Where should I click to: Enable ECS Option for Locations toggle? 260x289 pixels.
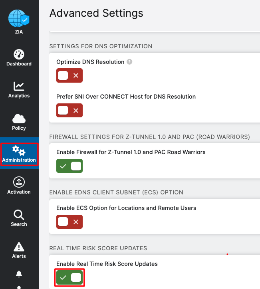69,222
